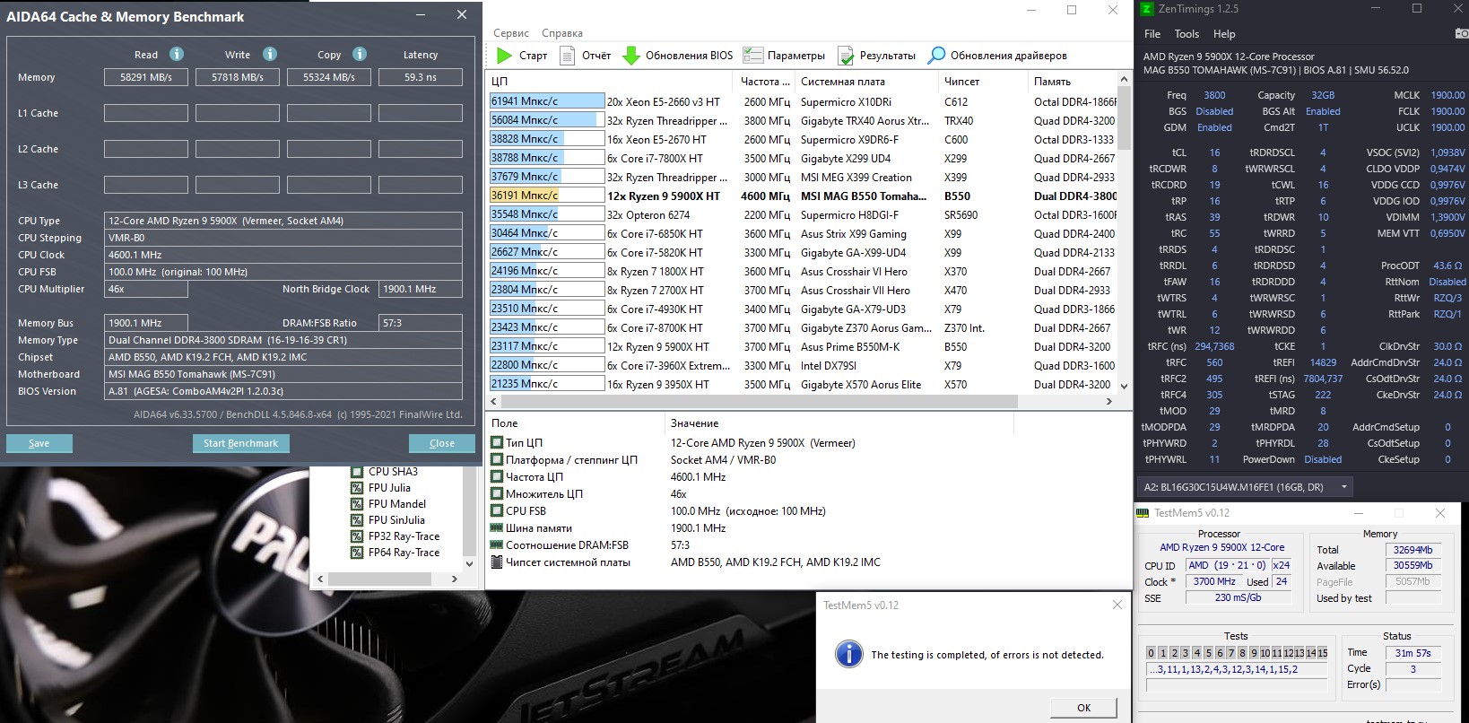Click the Memory Copy value 55324 MB/s
The image size is (1469, 723).
[x=329, y=77]
